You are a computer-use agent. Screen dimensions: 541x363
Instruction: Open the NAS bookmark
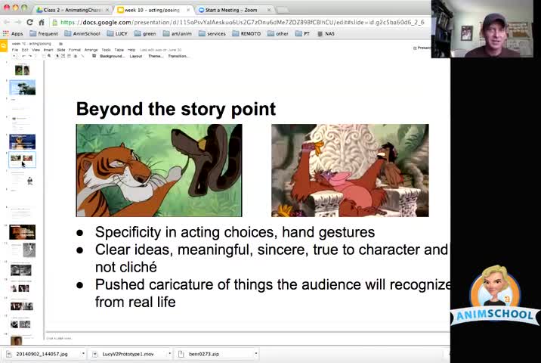(326, 33)
